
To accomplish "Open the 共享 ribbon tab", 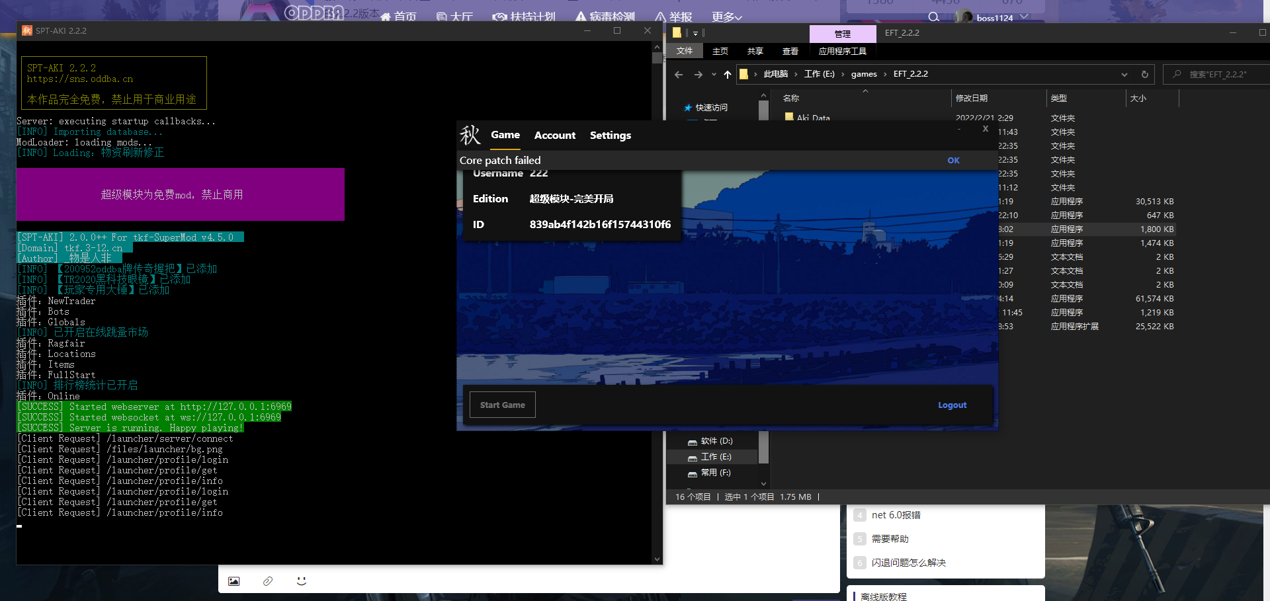I will coord(755,51).
